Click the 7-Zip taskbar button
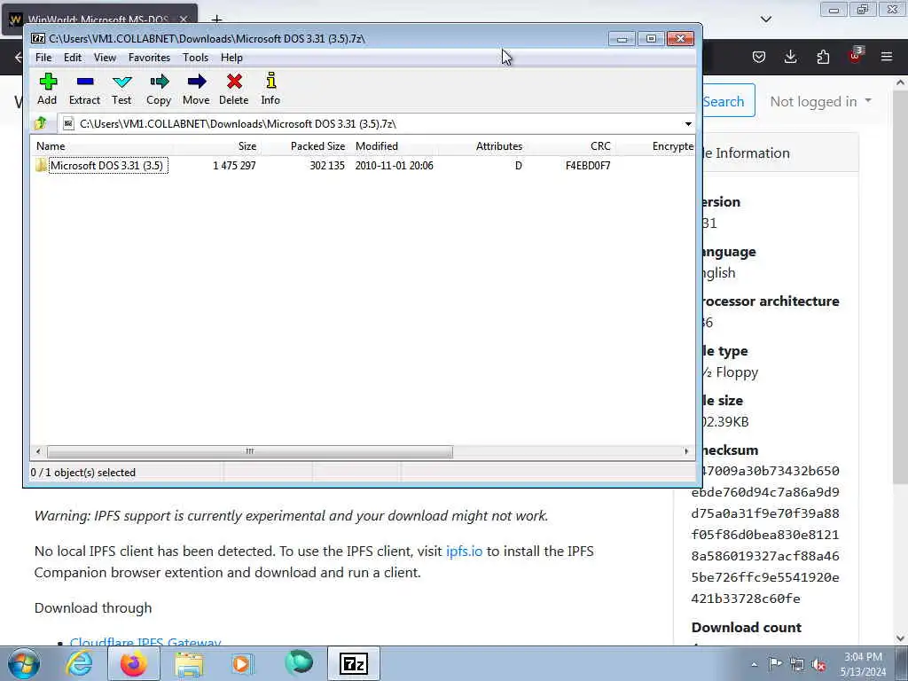The width and height of the screenshot is (908, 681). (354, 663)
